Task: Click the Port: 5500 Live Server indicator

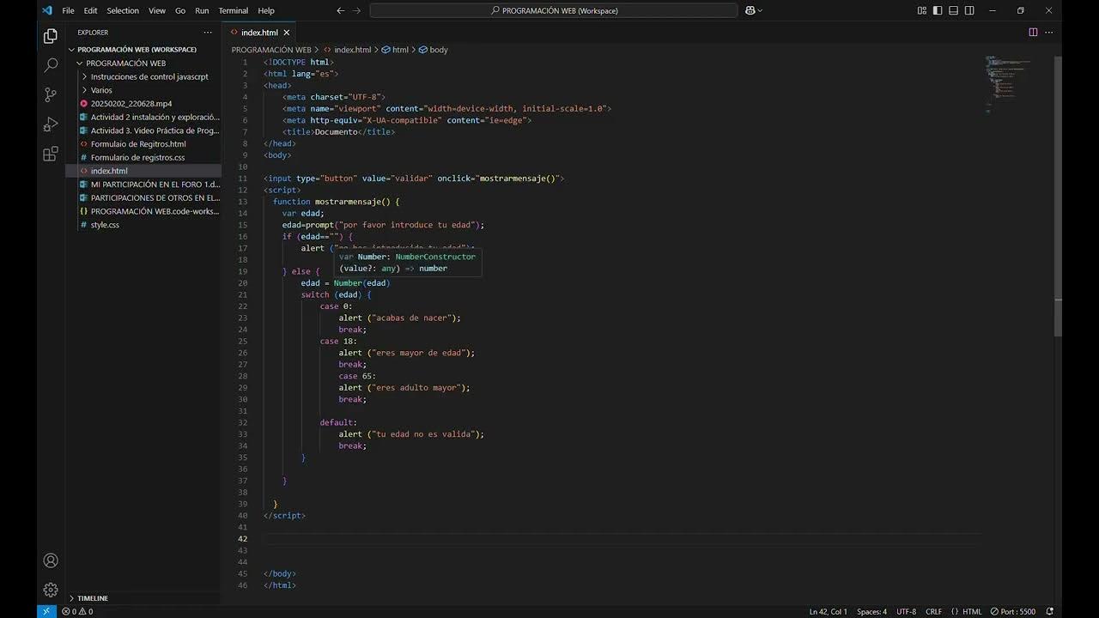Action: (x=1014, y=611)
